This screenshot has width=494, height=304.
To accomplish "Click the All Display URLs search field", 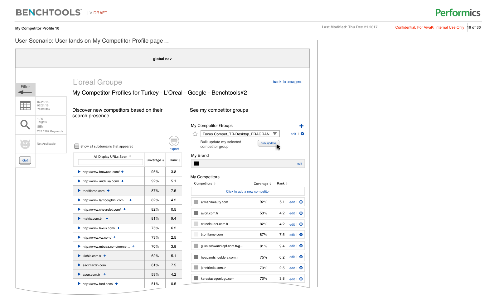I will (110, 162).
